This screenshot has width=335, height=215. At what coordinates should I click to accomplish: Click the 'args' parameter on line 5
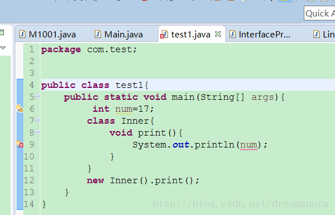point(262,98)
